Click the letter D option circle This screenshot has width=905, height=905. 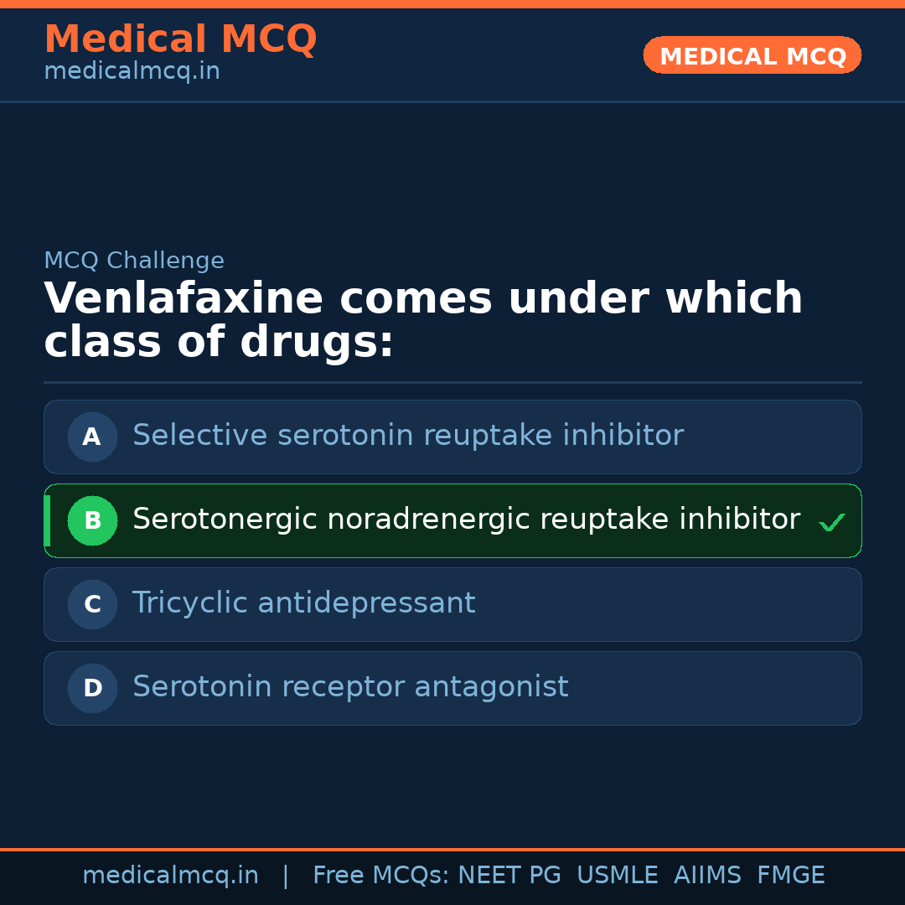click(92, 688)
